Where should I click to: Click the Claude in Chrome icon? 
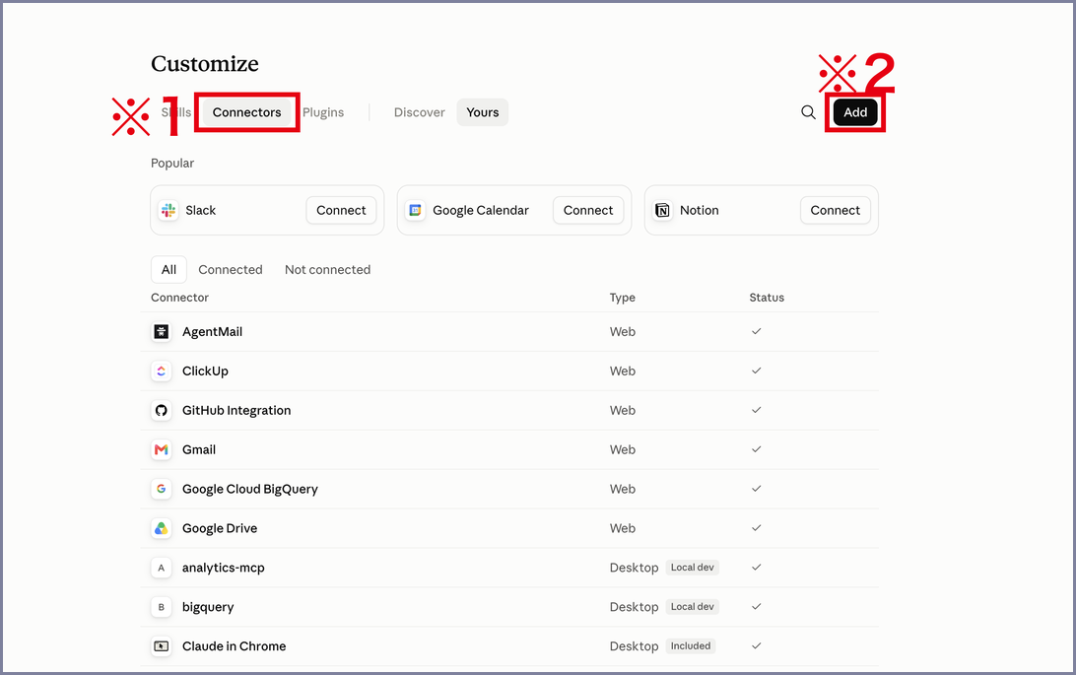pos(162,646)
